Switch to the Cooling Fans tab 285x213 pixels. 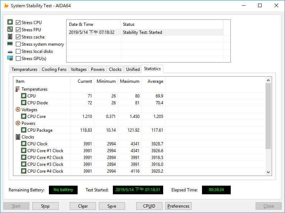(54, 69)
